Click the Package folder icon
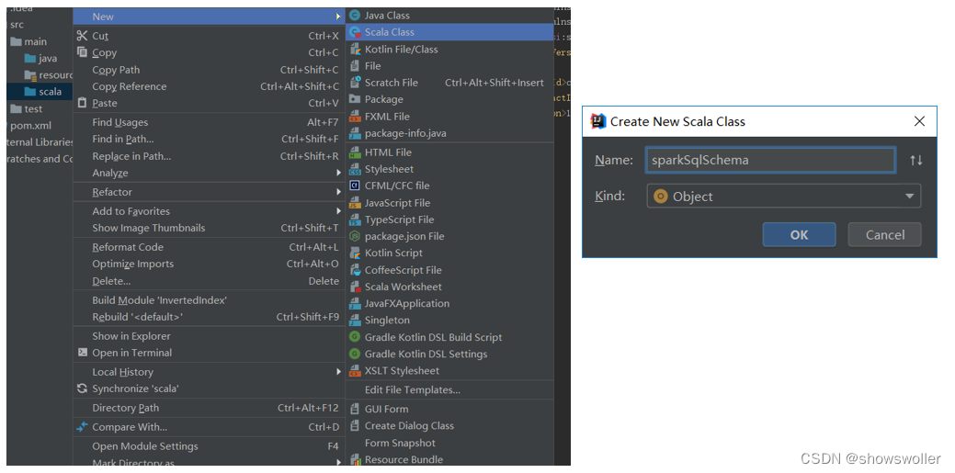Screen dimensions: 955x473 [x=355, y=99]
